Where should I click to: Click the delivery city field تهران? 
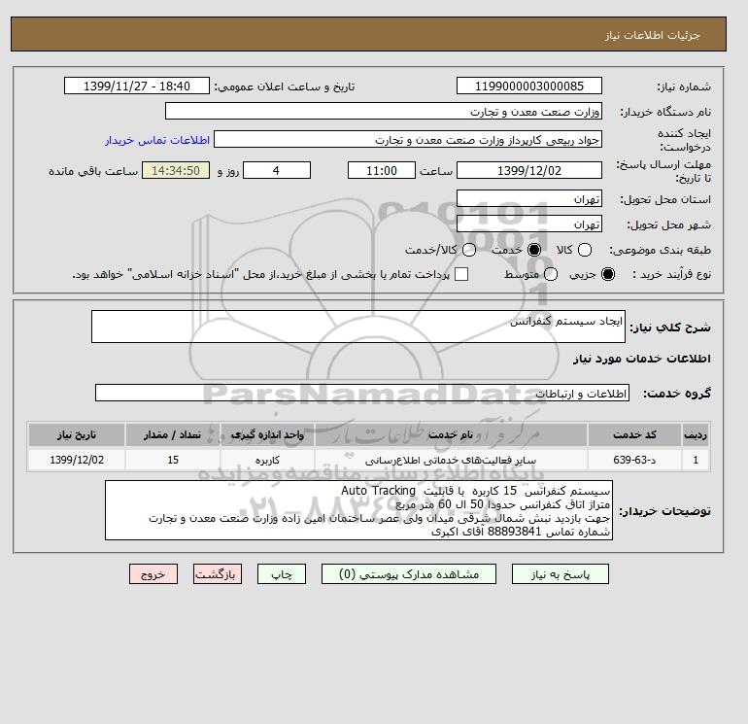529,224
